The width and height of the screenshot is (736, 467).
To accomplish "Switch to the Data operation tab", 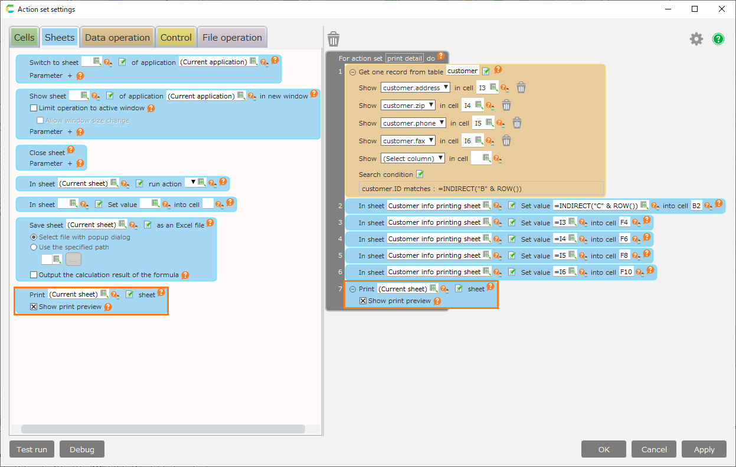I will [x=117, y=38].
